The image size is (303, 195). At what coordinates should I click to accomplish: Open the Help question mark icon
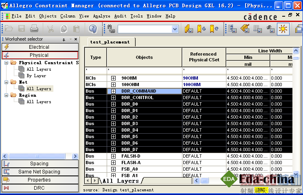(x=93, y=29)
